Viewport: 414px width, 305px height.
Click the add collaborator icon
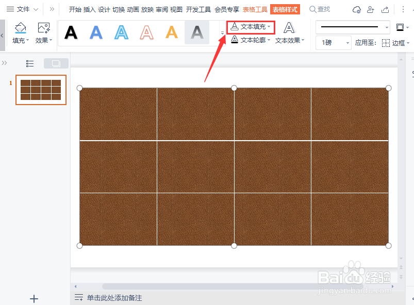371,10
